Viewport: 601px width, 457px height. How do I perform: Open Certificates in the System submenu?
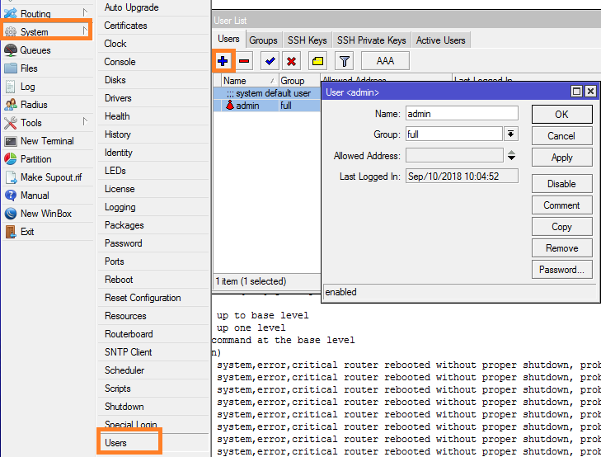pyautogui.click(x=153, y=26)
